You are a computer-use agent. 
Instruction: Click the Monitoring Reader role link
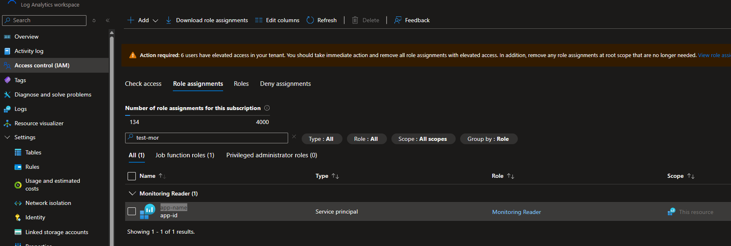[517, 212]
